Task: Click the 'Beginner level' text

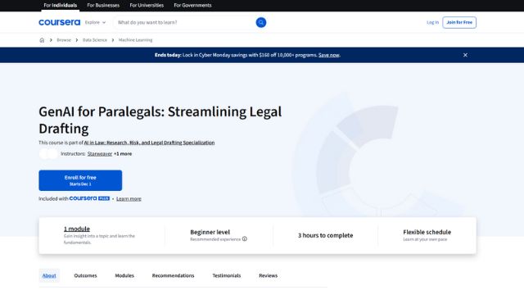Action: (210, 232)
